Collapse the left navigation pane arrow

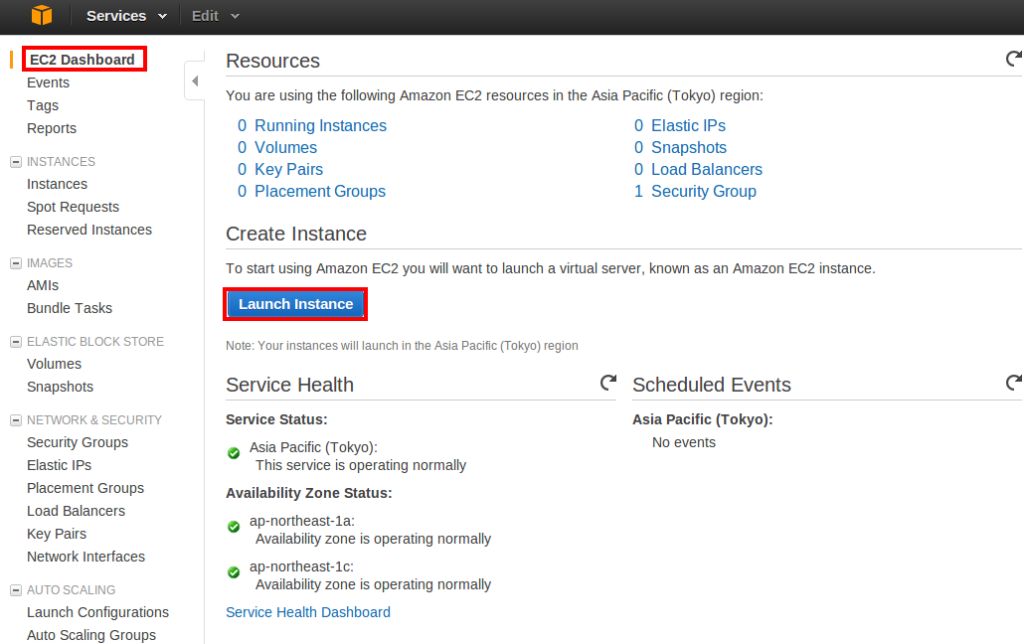click(195, 80)
